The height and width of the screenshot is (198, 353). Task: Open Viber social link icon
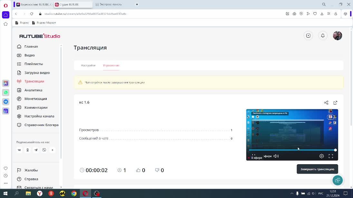click(x=44, y=150)
